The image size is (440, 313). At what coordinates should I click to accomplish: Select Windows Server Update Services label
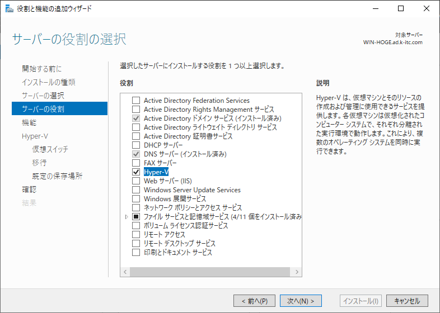tap(192, 189)
